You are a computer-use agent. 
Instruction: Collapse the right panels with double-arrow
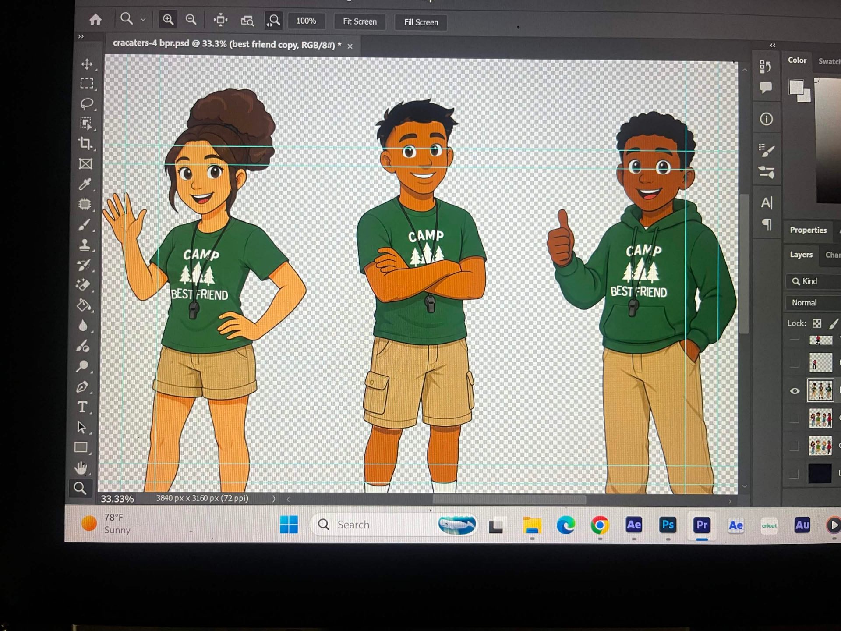[773, 45]
